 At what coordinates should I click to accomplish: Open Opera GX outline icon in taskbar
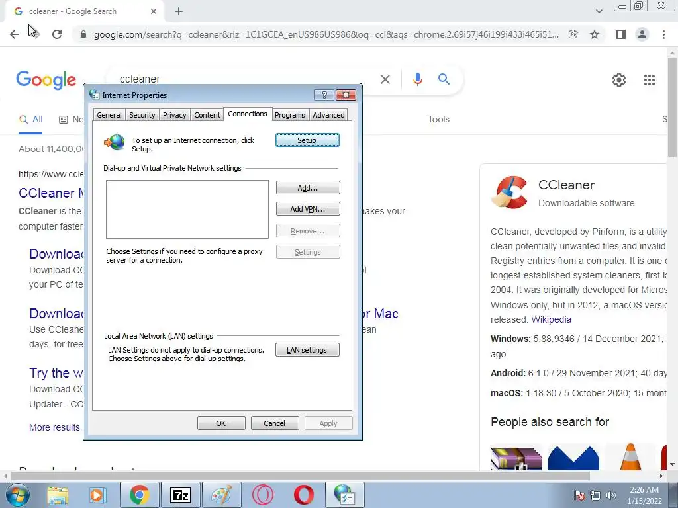[x=262, y=495]
